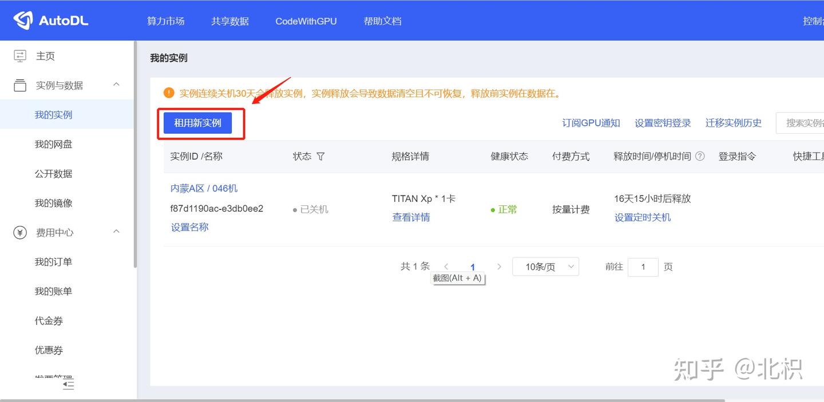Click the AutoDL logo icon
Image resolution: width=824 pixels, height=402 pixels.
click(22, 19)
